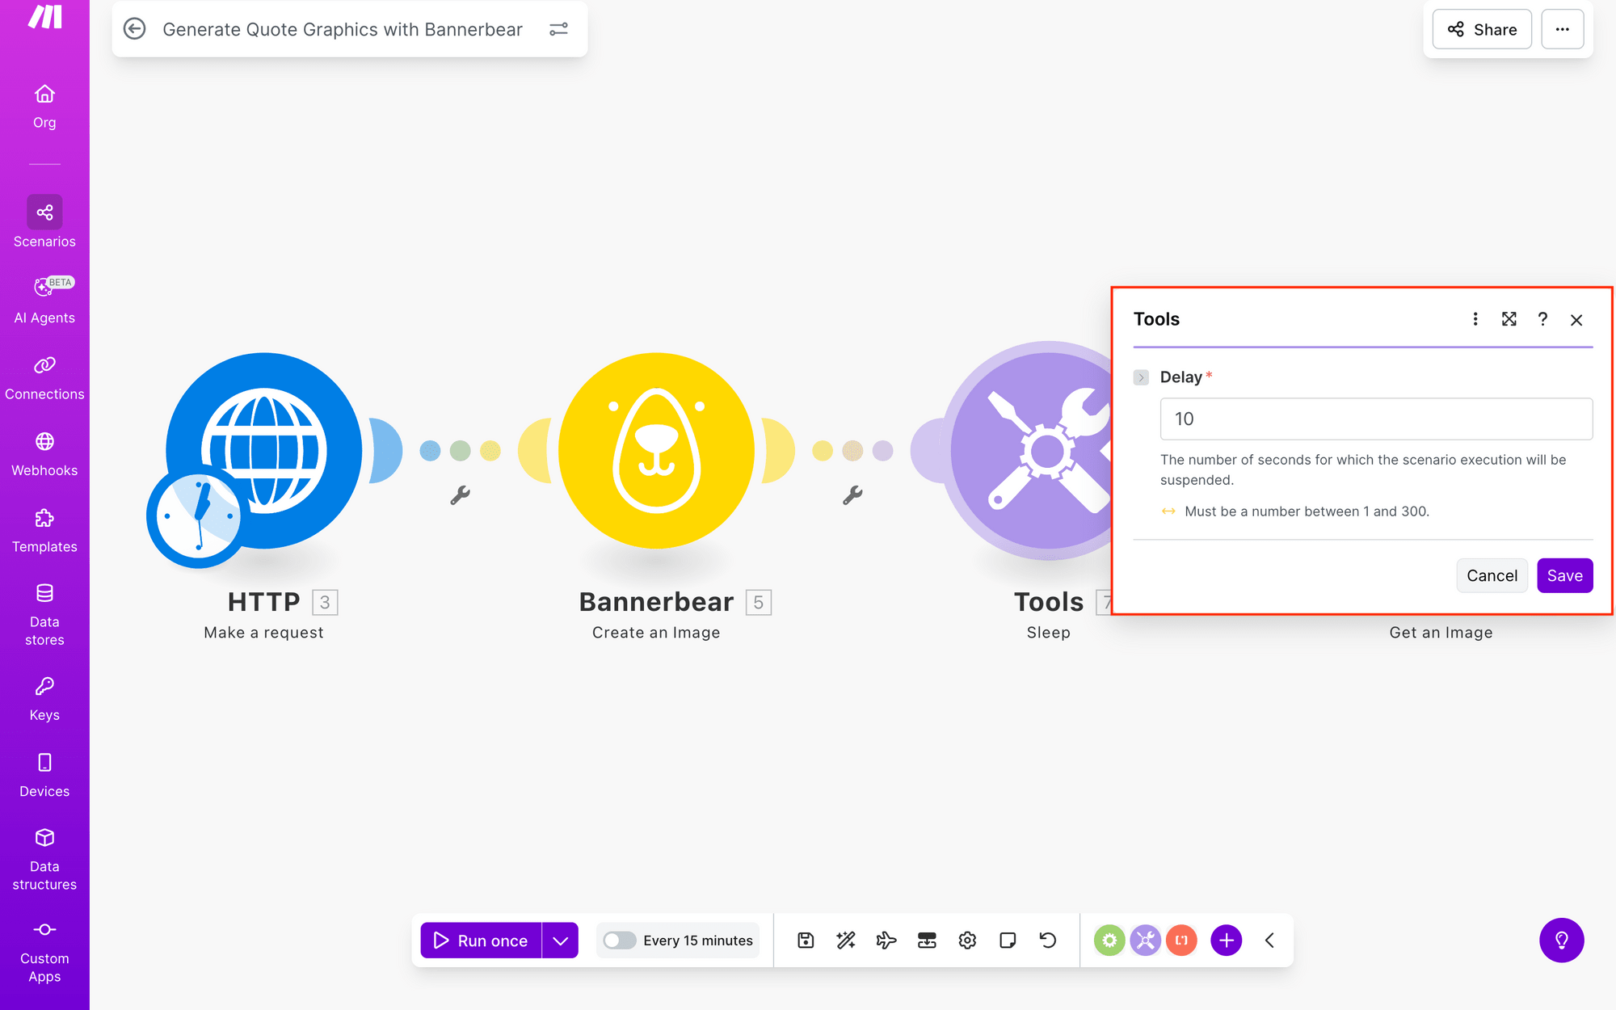Image resolution: width=1616 pixels, height=1010 pixels.
Task: Collapse the bottom toolbar with the chevron
Action: pyautogui.click(x=1269, y=940)
